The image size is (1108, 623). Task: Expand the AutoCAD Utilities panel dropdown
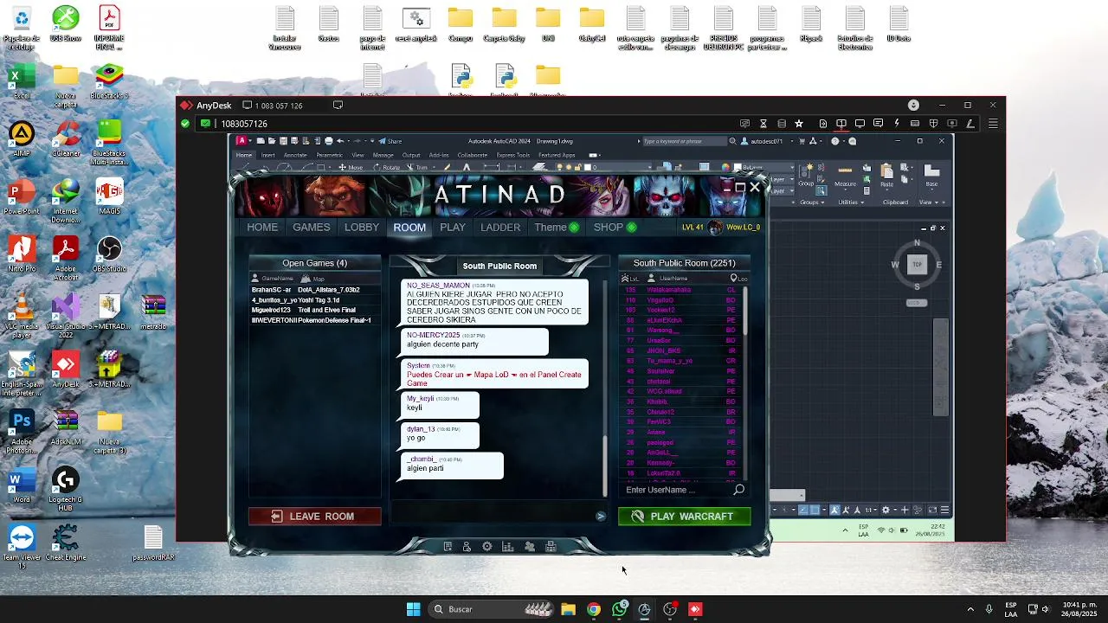click(851, 202)
